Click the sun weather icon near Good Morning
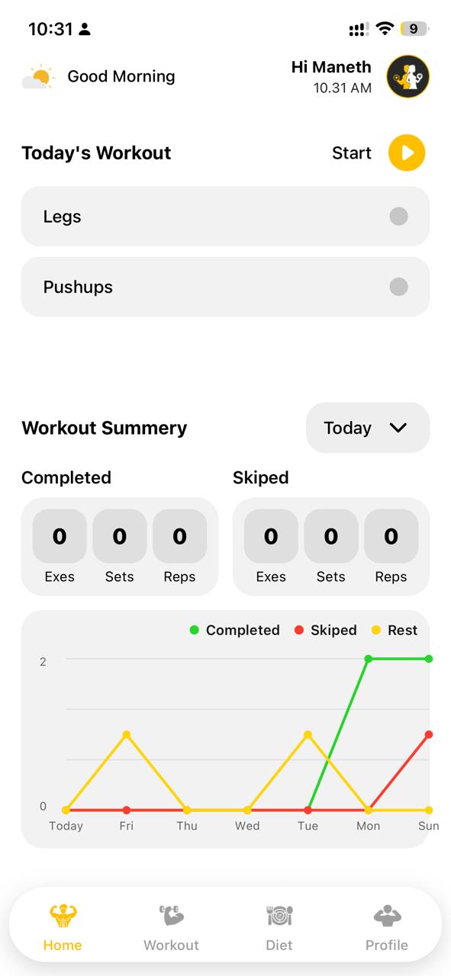Screen dimensions: 451x976 click(x=37, y=76)
